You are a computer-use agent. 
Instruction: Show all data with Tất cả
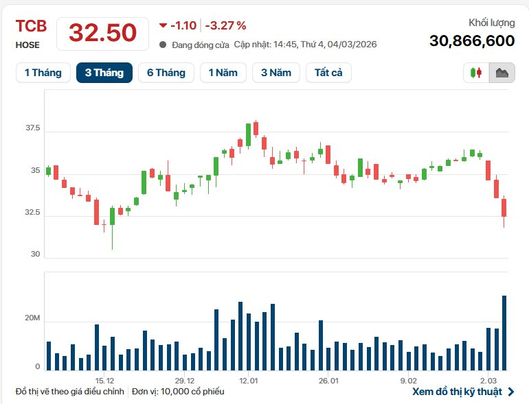[328, 73]
